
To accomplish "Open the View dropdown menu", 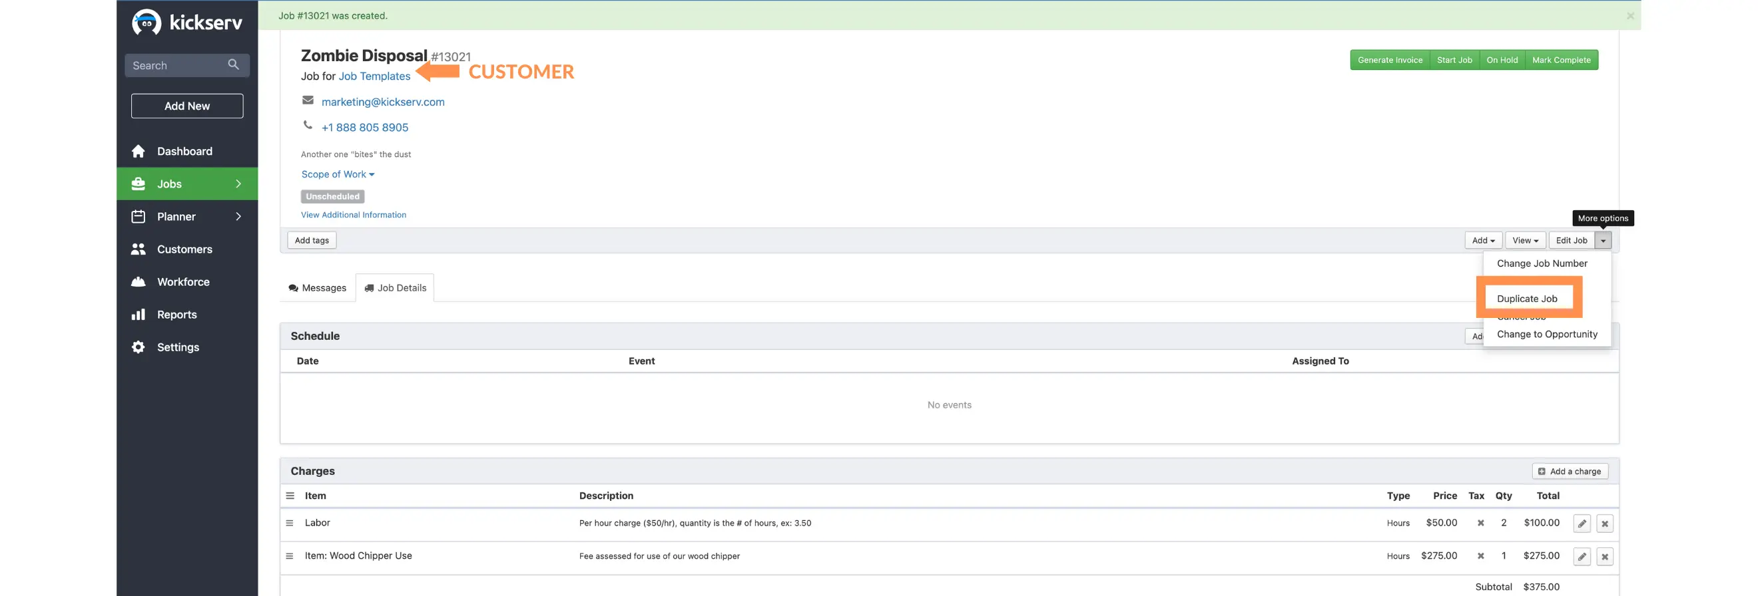I will (x=1525, y=240).
